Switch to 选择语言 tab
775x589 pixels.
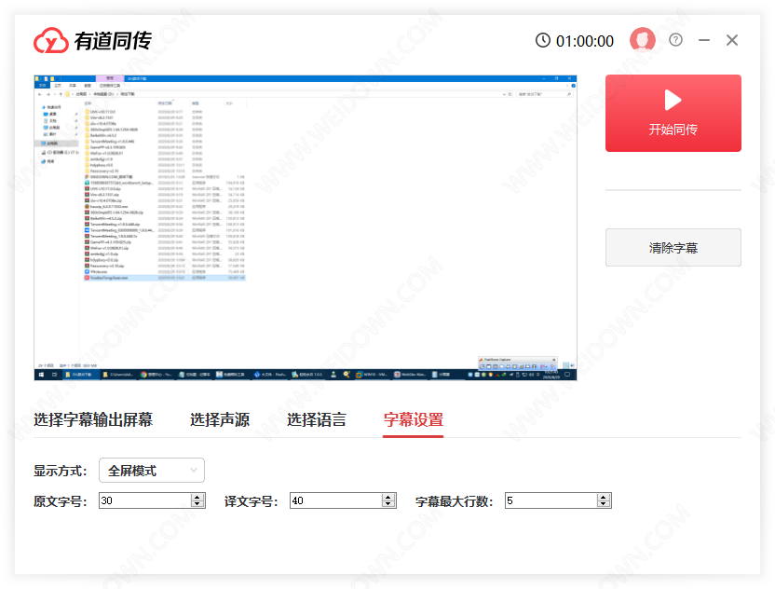pos(317,420)
